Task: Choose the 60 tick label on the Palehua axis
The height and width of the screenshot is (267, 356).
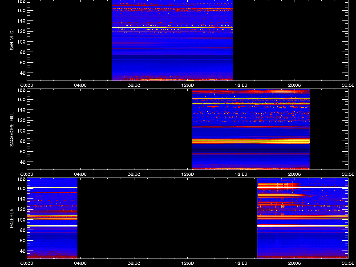Action: click(23, 241)
